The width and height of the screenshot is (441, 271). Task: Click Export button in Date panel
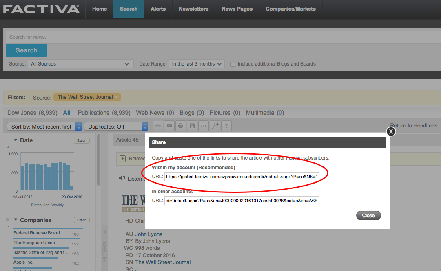(82, 140)
